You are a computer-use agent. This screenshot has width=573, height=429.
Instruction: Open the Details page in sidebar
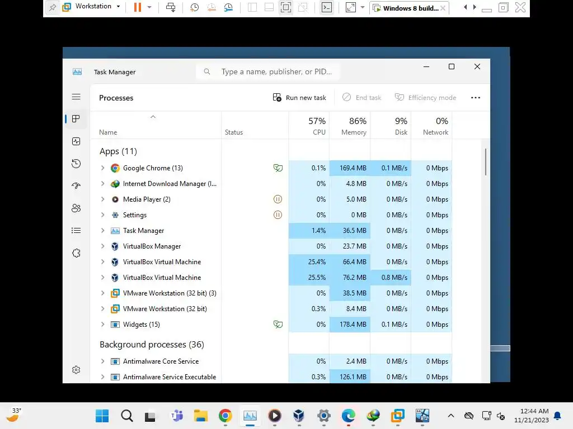point(76,231)
